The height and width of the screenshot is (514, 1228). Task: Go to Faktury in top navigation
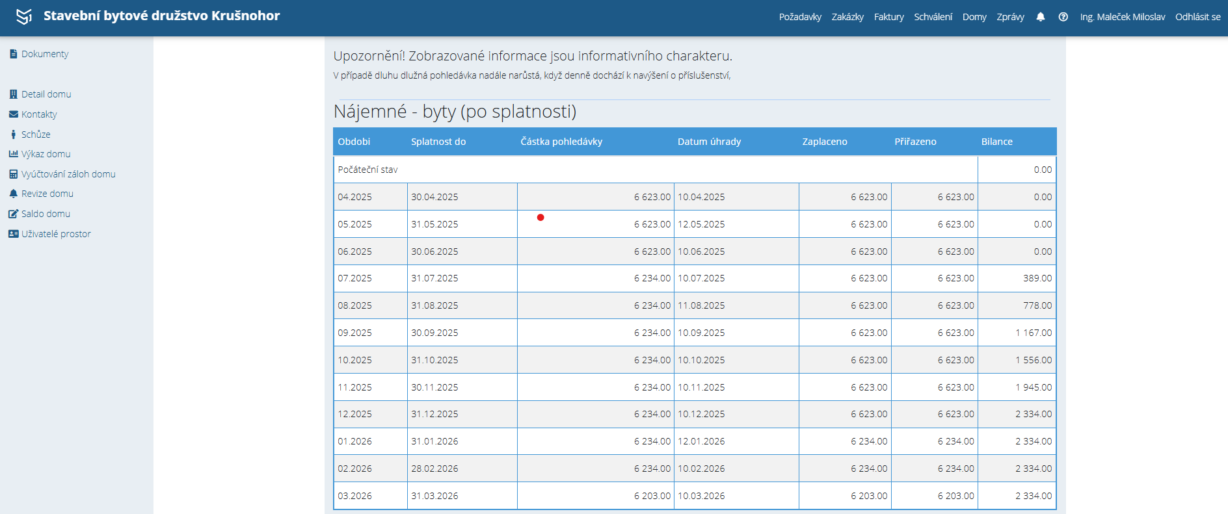pyautogui.click(x=888, y=17)
